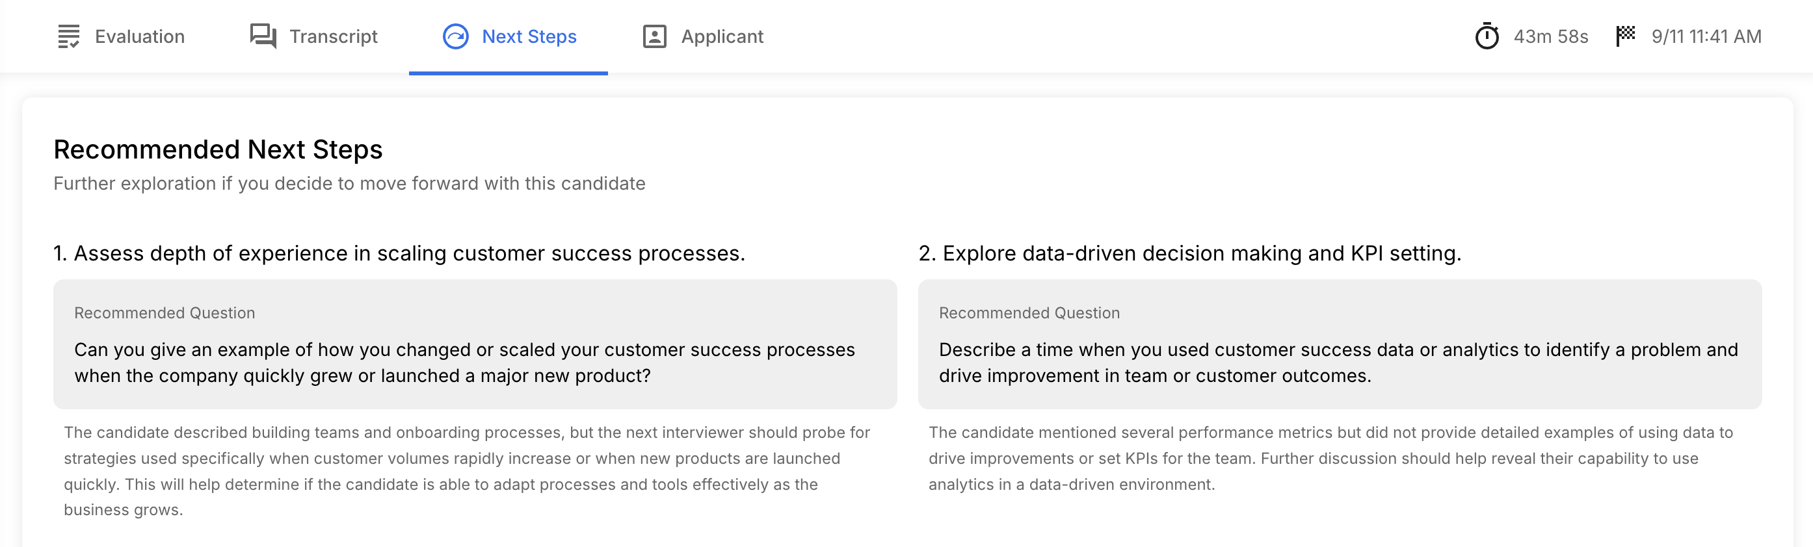
Task: Go to the Applicant tab
Action: (x=721, y=36)
